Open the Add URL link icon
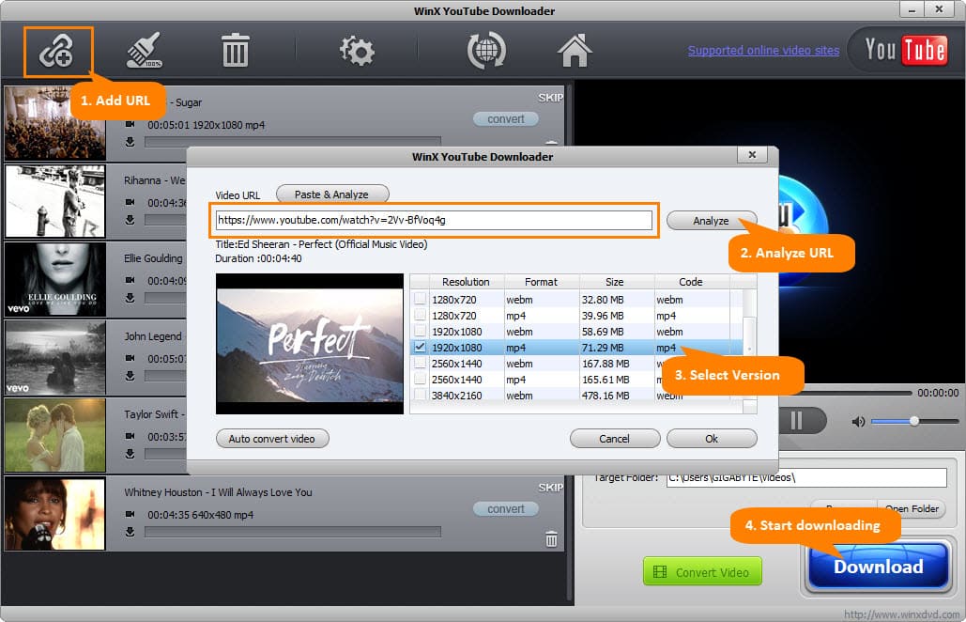966x622 pixels. pos(57,51)
